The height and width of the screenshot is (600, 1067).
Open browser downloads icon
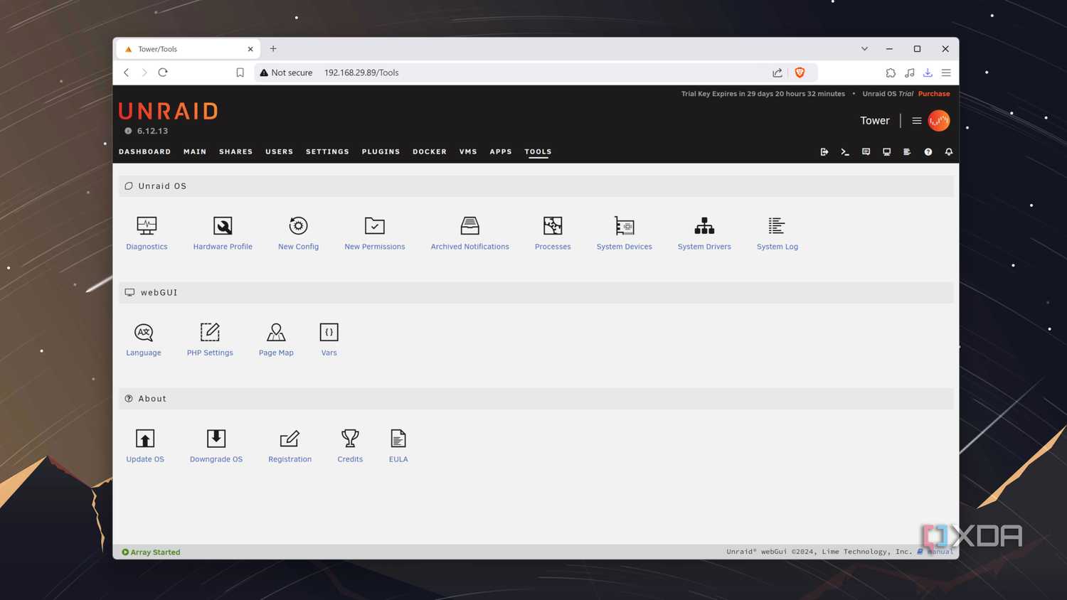pyautogui.click(x=928, y=73)
